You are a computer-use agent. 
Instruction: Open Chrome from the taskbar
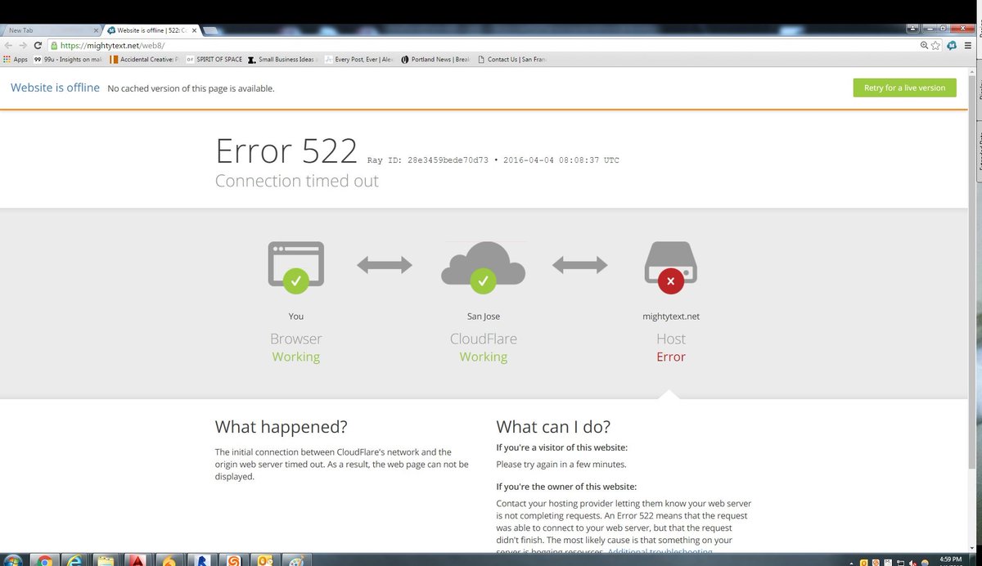pyautogui.click(x=44, y=560)
